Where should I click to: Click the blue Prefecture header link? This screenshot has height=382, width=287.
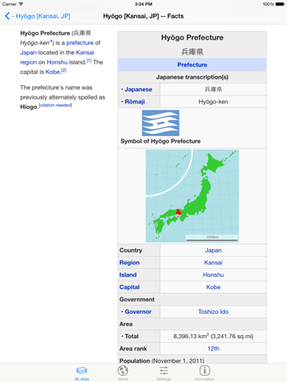[x=192, y=64]
